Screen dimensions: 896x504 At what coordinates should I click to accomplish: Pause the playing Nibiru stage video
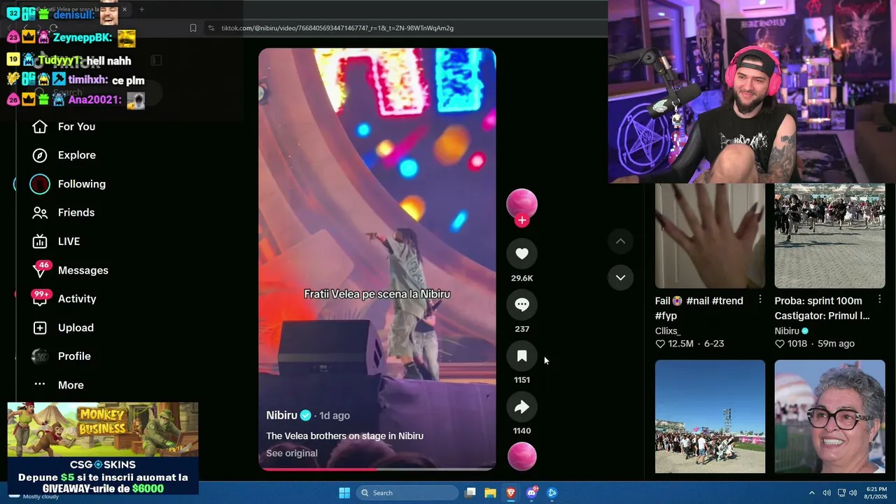tap(377, 259)
